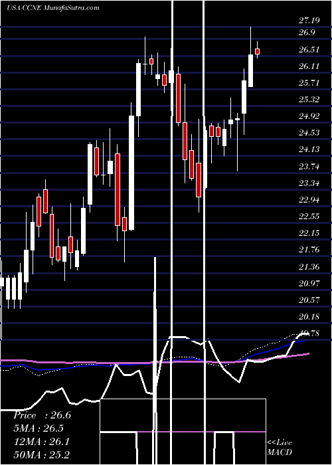This screenshot has width=332, height=465.
Task: Click the 20.18 price axis label
Action: pyautogui.click(x=309, y=317)
